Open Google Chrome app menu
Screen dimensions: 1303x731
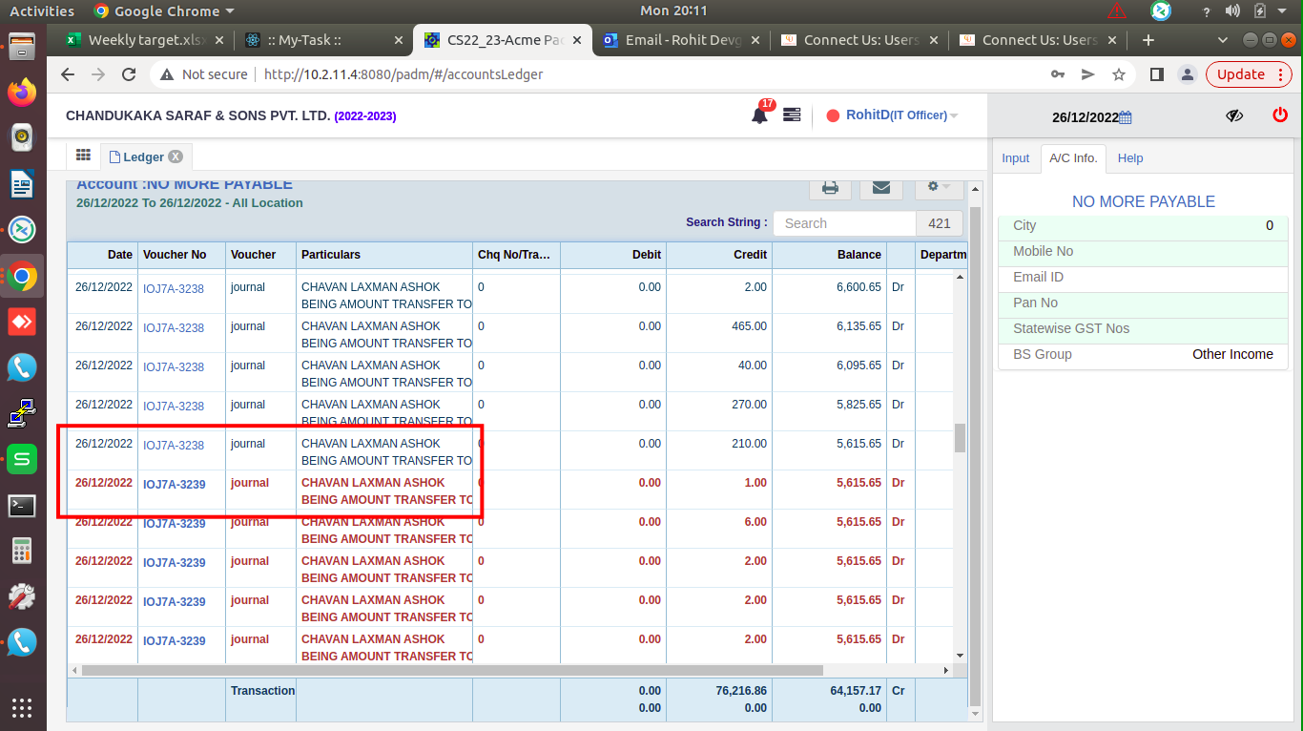tap(164, 10)
